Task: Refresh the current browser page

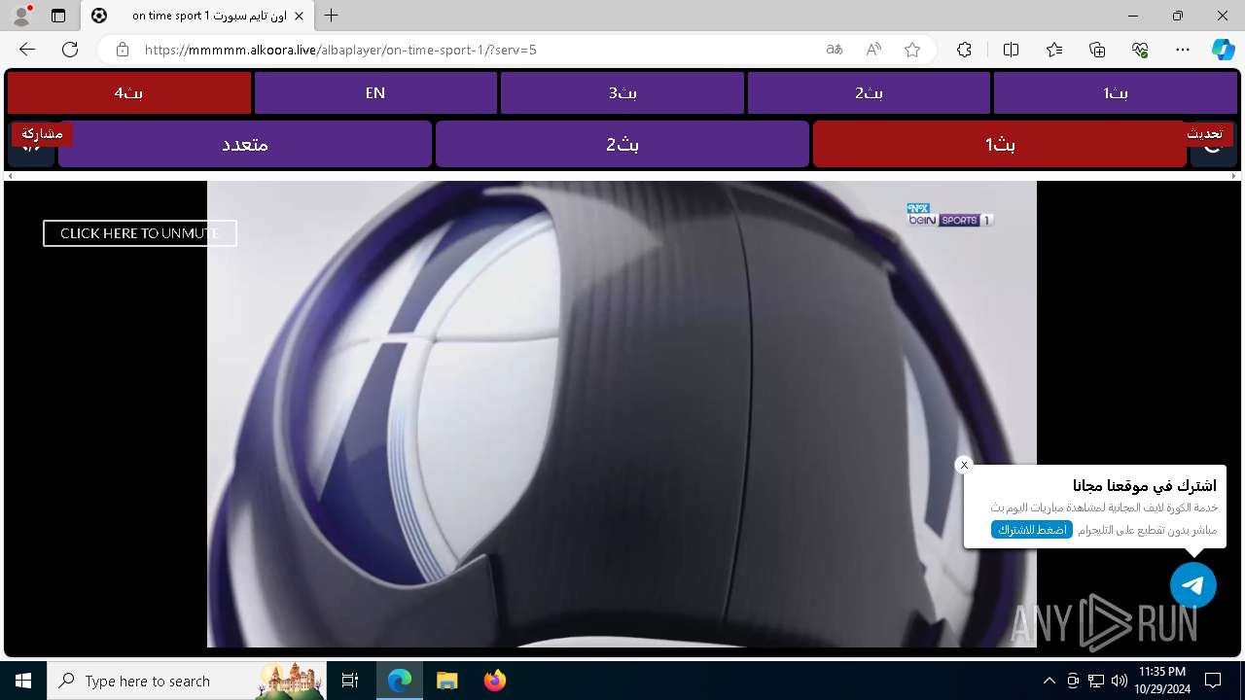Action: pos(70,50)
